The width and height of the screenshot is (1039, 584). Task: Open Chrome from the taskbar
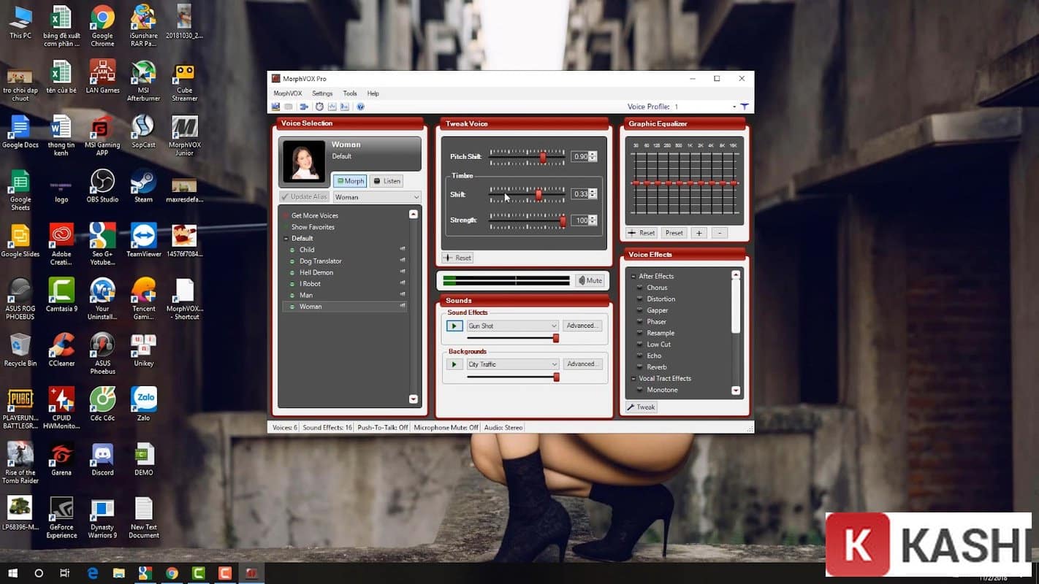point(172,573)
